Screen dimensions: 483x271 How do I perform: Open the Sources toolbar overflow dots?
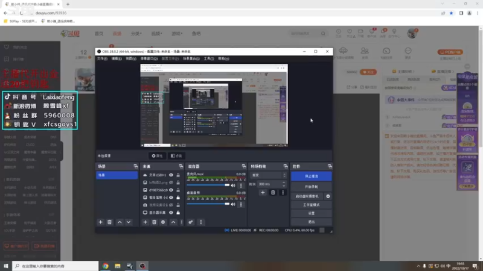point(182,222)
